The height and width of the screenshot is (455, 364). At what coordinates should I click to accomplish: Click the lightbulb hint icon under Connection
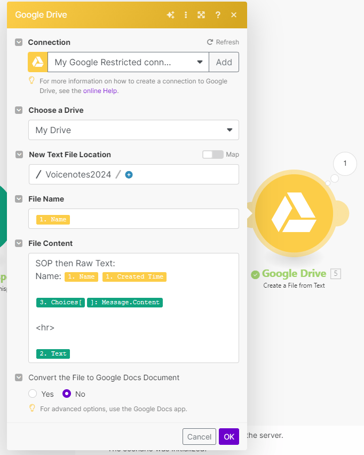click(32, 80)
